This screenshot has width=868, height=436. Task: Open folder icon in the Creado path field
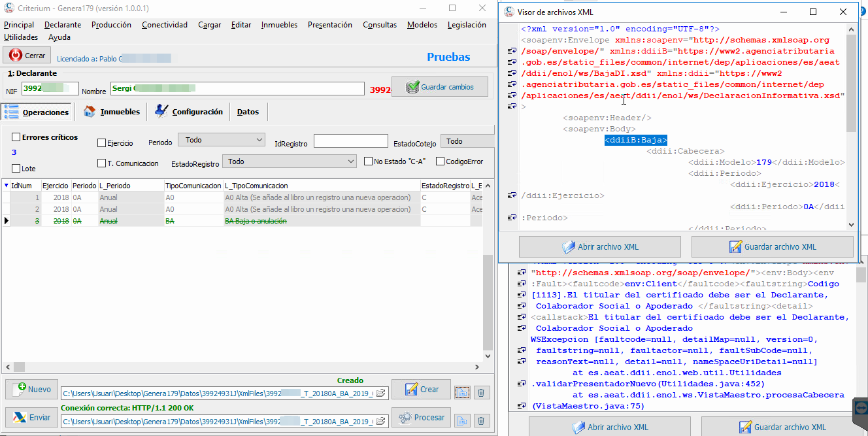pos(380,393)
